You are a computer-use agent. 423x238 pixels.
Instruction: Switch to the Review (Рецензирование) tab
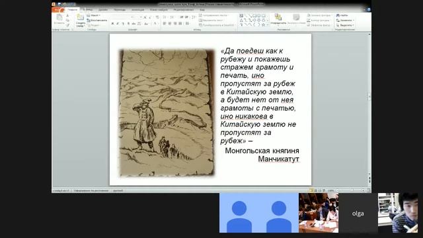tap(184, 9)
